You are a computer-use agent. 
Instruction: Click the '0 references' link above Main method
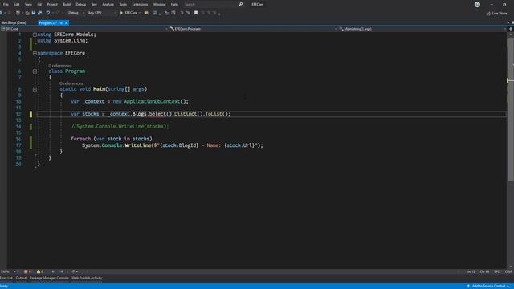click(71, 83)
